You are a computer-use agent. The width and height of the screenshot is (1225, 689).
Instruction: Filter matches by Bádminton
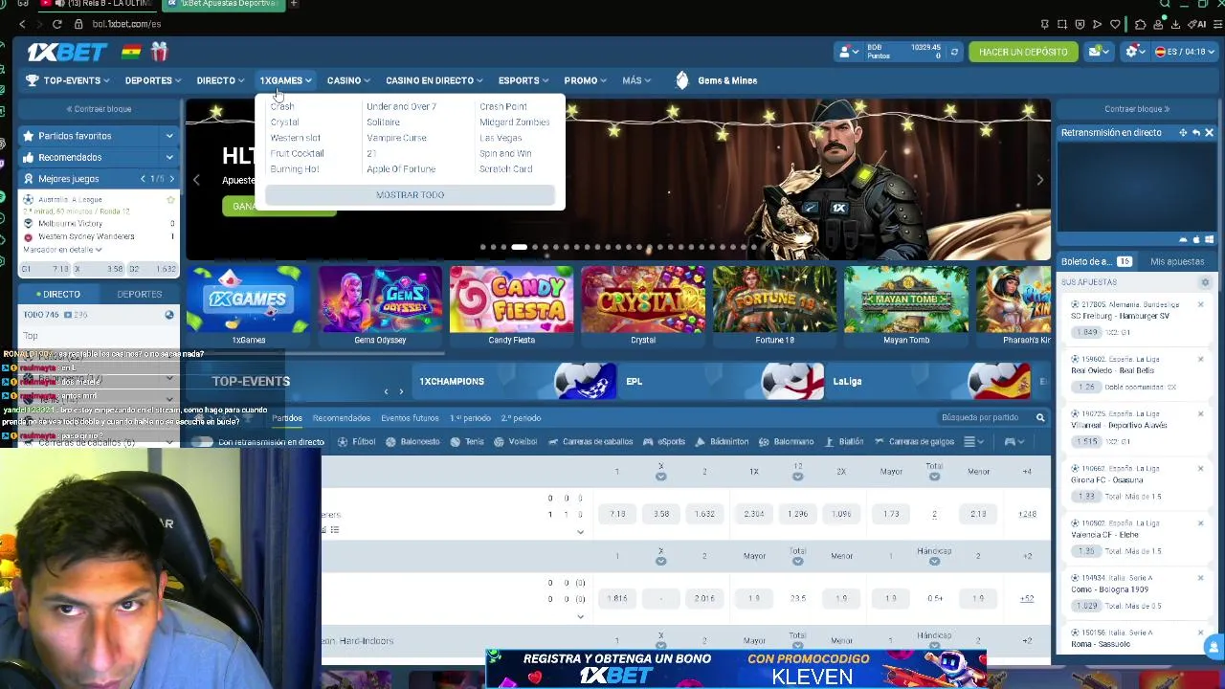point(723,442)
